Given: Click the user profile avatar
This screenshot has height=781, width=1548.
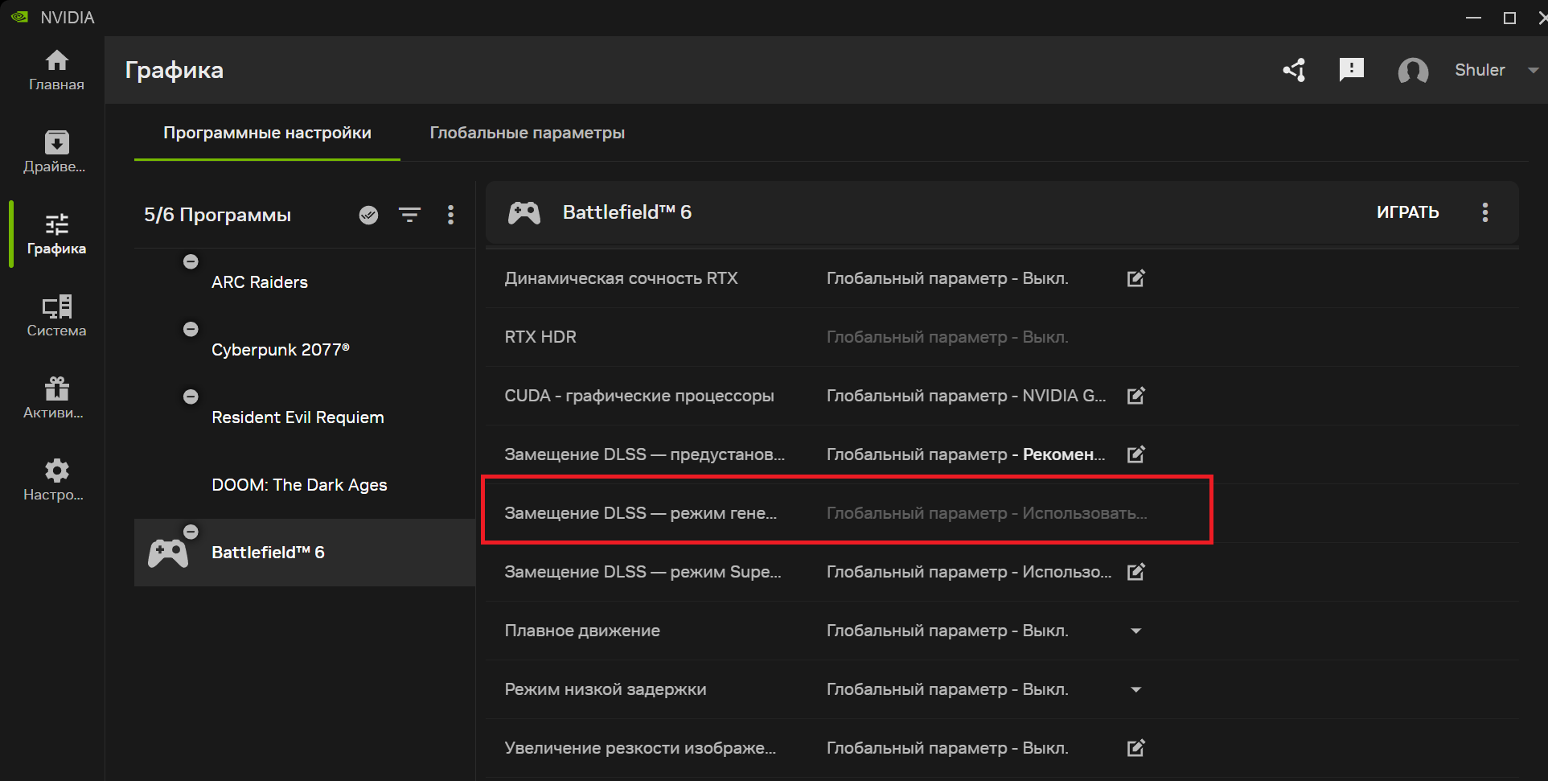Looking at the screenshot, I should 1414,72.
